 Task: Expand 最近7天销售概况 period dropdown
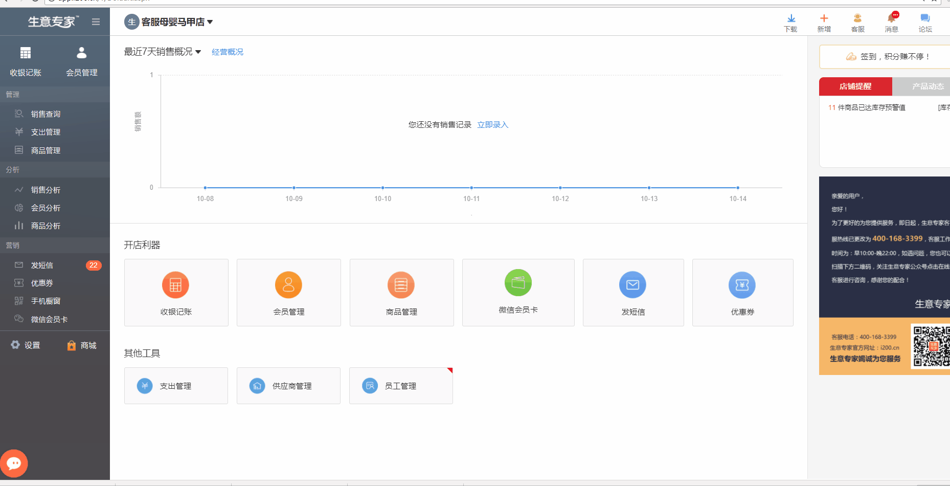163,52
